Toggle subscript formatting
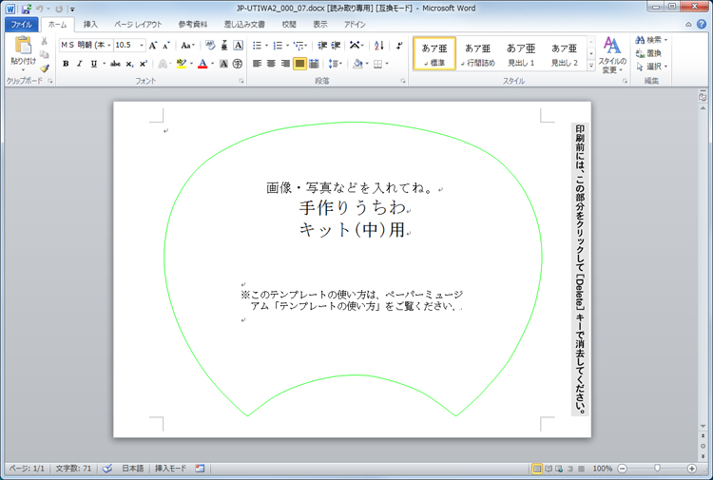The height and width of the screenshot is (480, 713). [129, 64]
